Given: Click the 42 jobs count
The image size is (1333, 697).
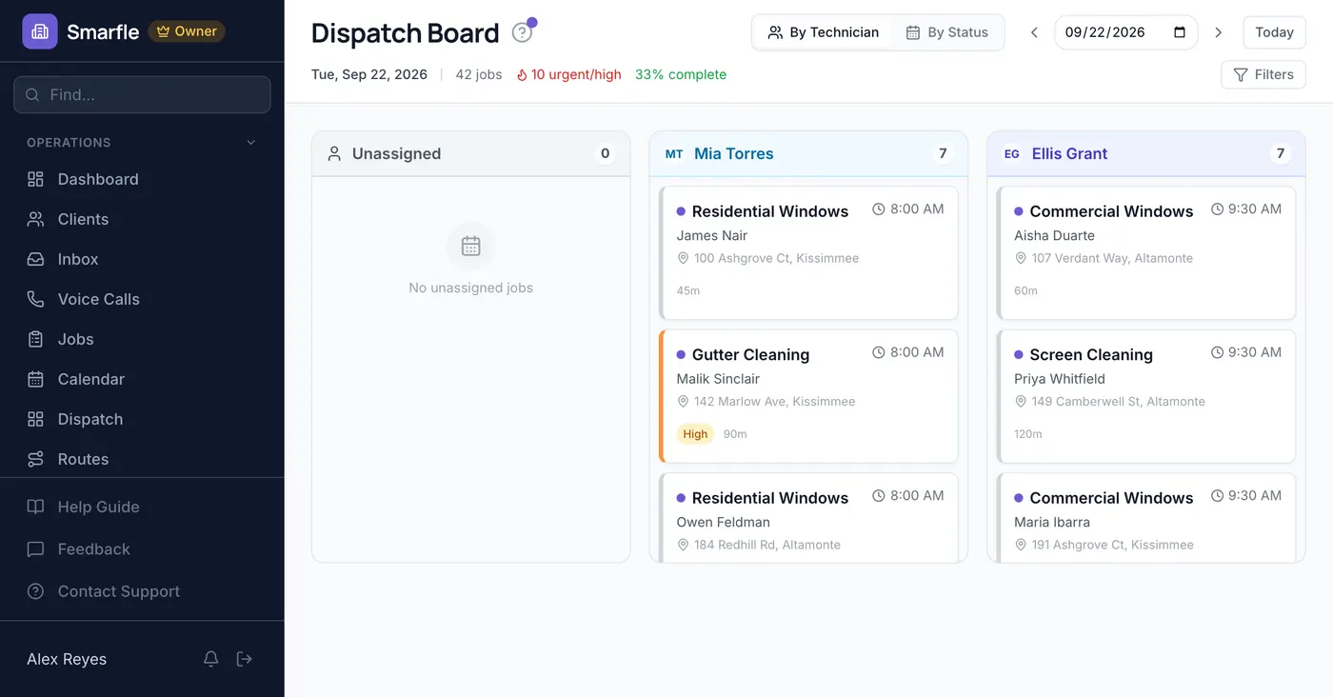Looking at the screenshot, I should click(479, 74).
